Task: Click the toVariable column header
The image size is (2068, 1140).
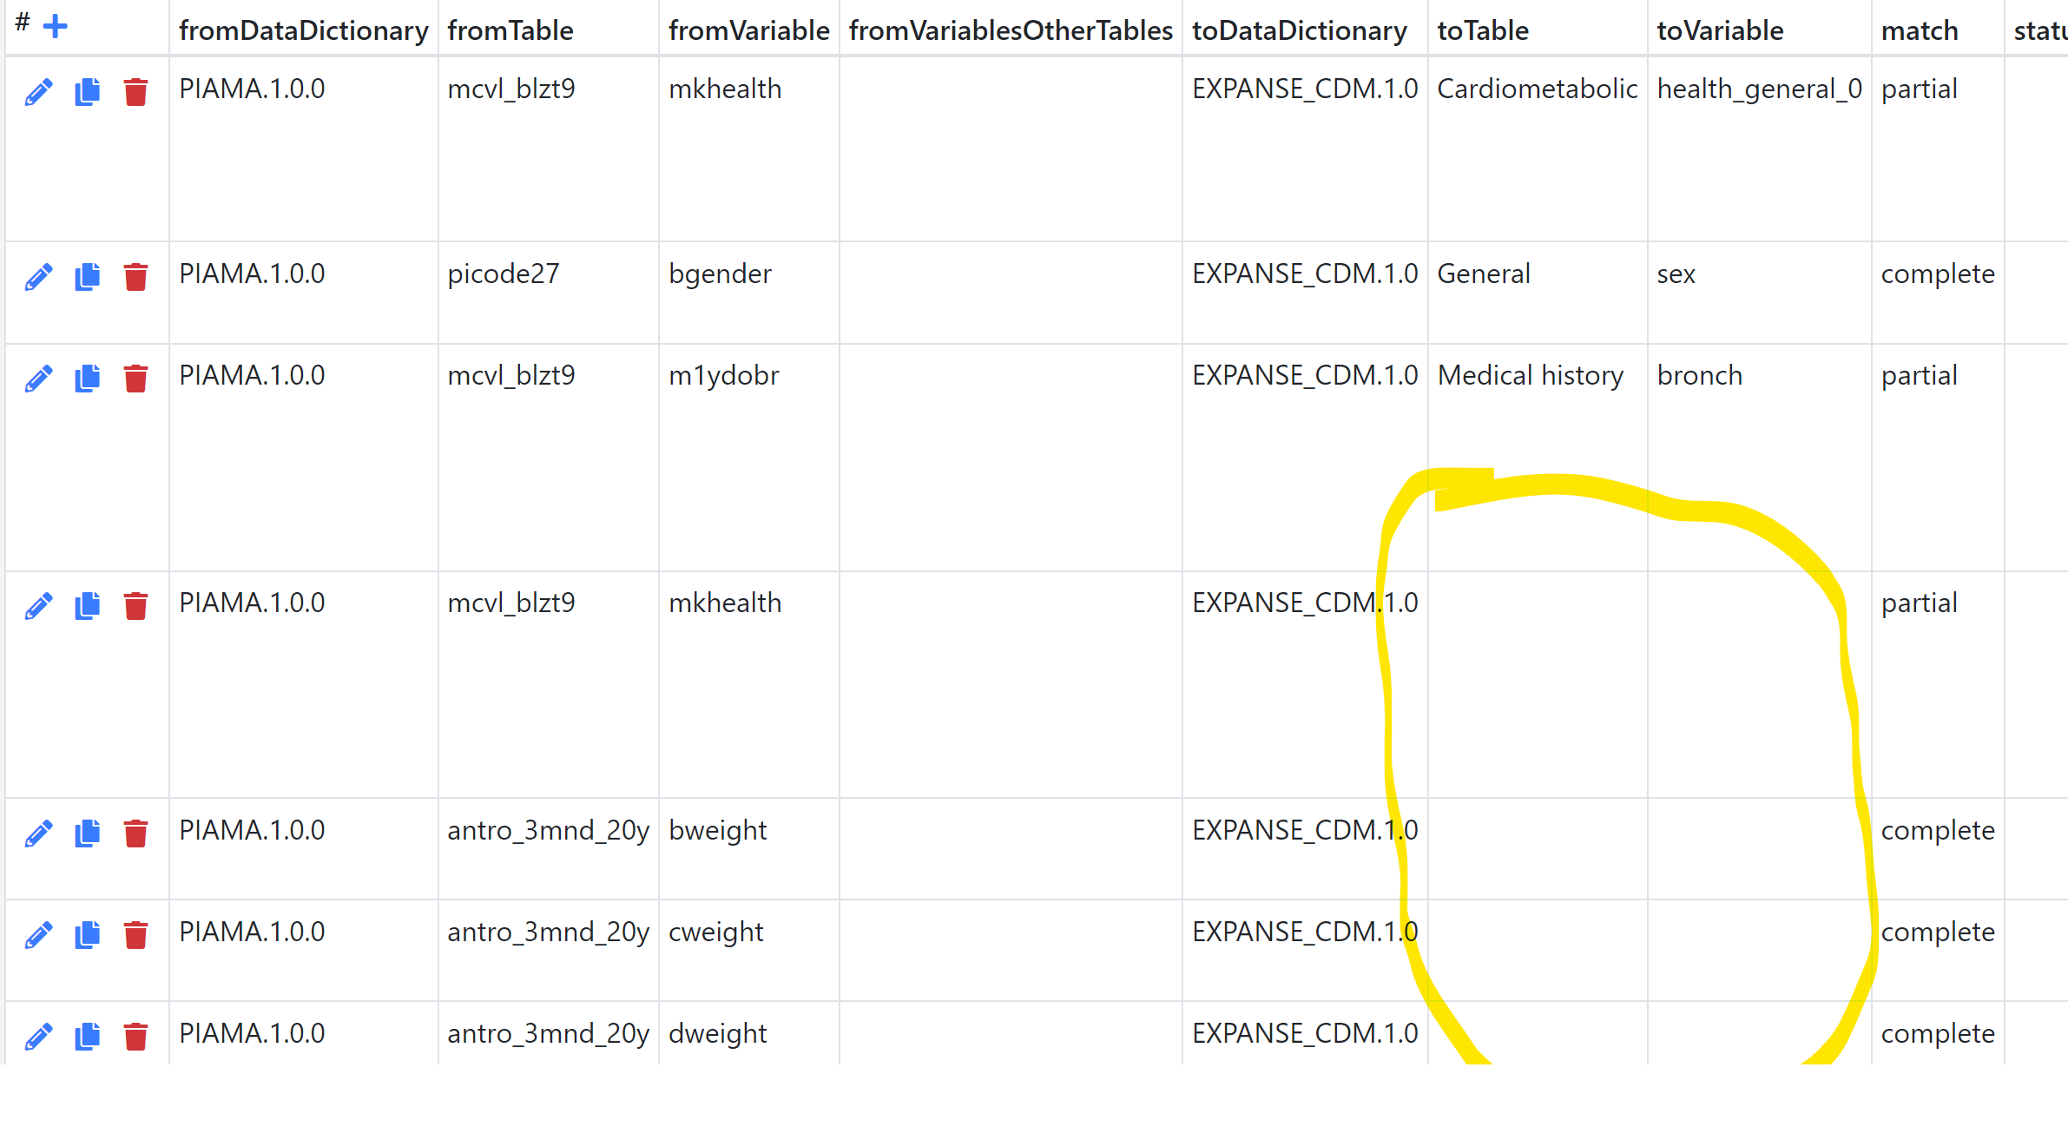Action: click(1720, 31)
